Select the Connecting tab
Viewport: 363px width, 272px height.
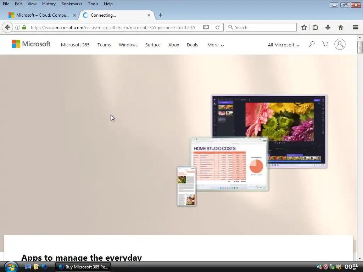pos(117,15)
